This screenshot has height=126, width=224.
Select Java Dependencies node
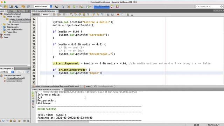click(14, 29)
